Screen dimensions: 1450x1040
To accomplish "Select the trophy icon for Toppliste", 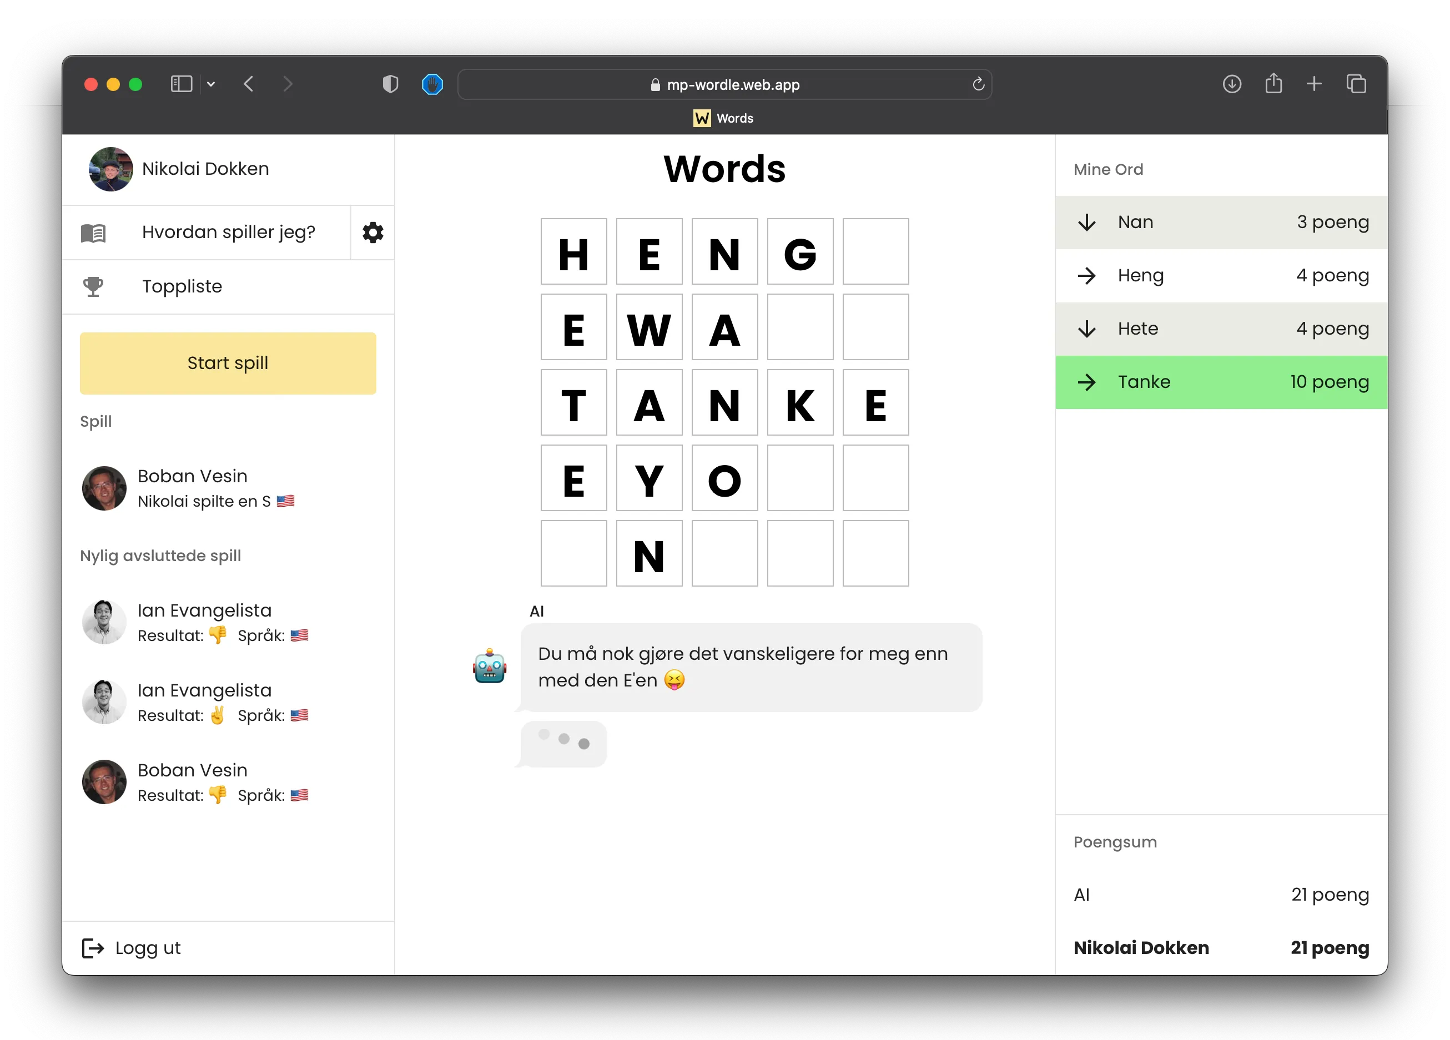I will coord(93,286).
